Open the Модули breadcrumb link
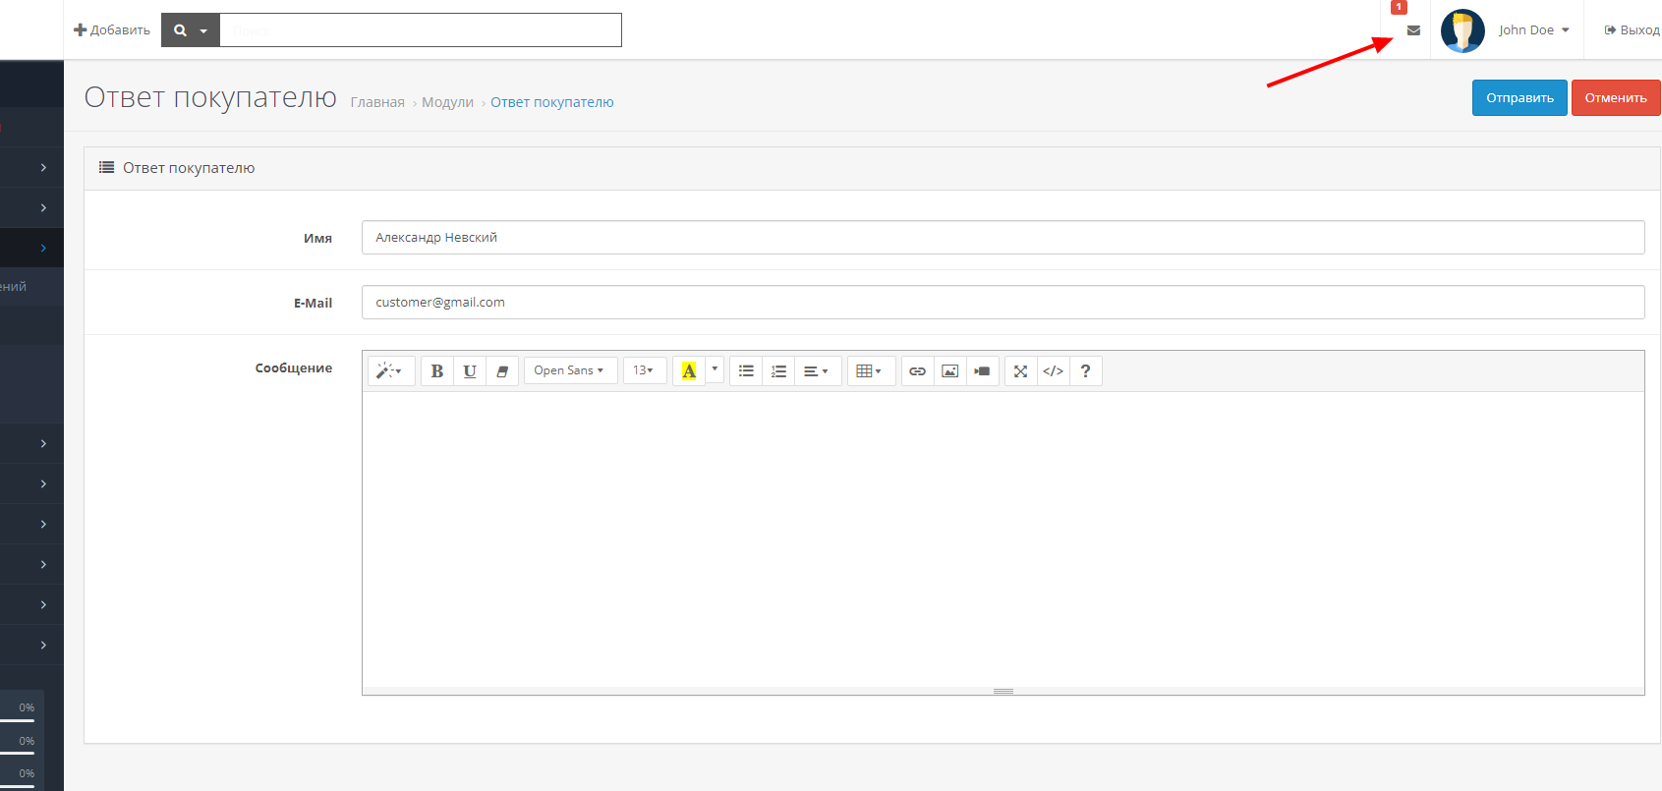This screenshot has height=791, width=1662. coord(447,102)
